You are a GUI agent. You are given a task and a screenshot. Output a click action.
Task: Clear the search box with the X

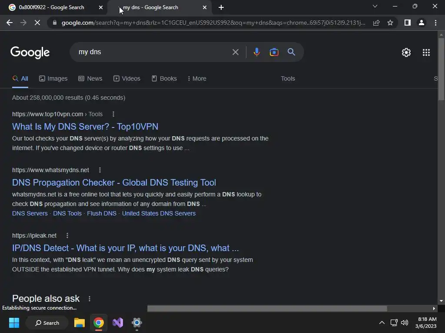[235, 52]
